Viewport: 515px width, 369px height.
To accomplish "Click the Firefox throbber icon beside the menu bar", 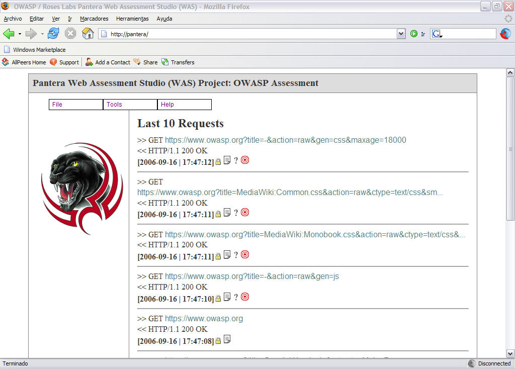I will point(508,19).
